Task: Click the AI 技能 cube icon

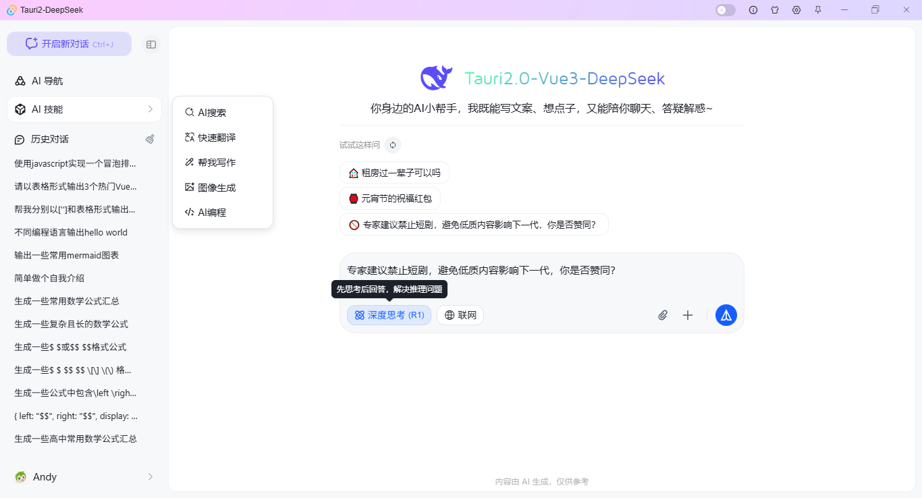Action: tap(20, 109)
